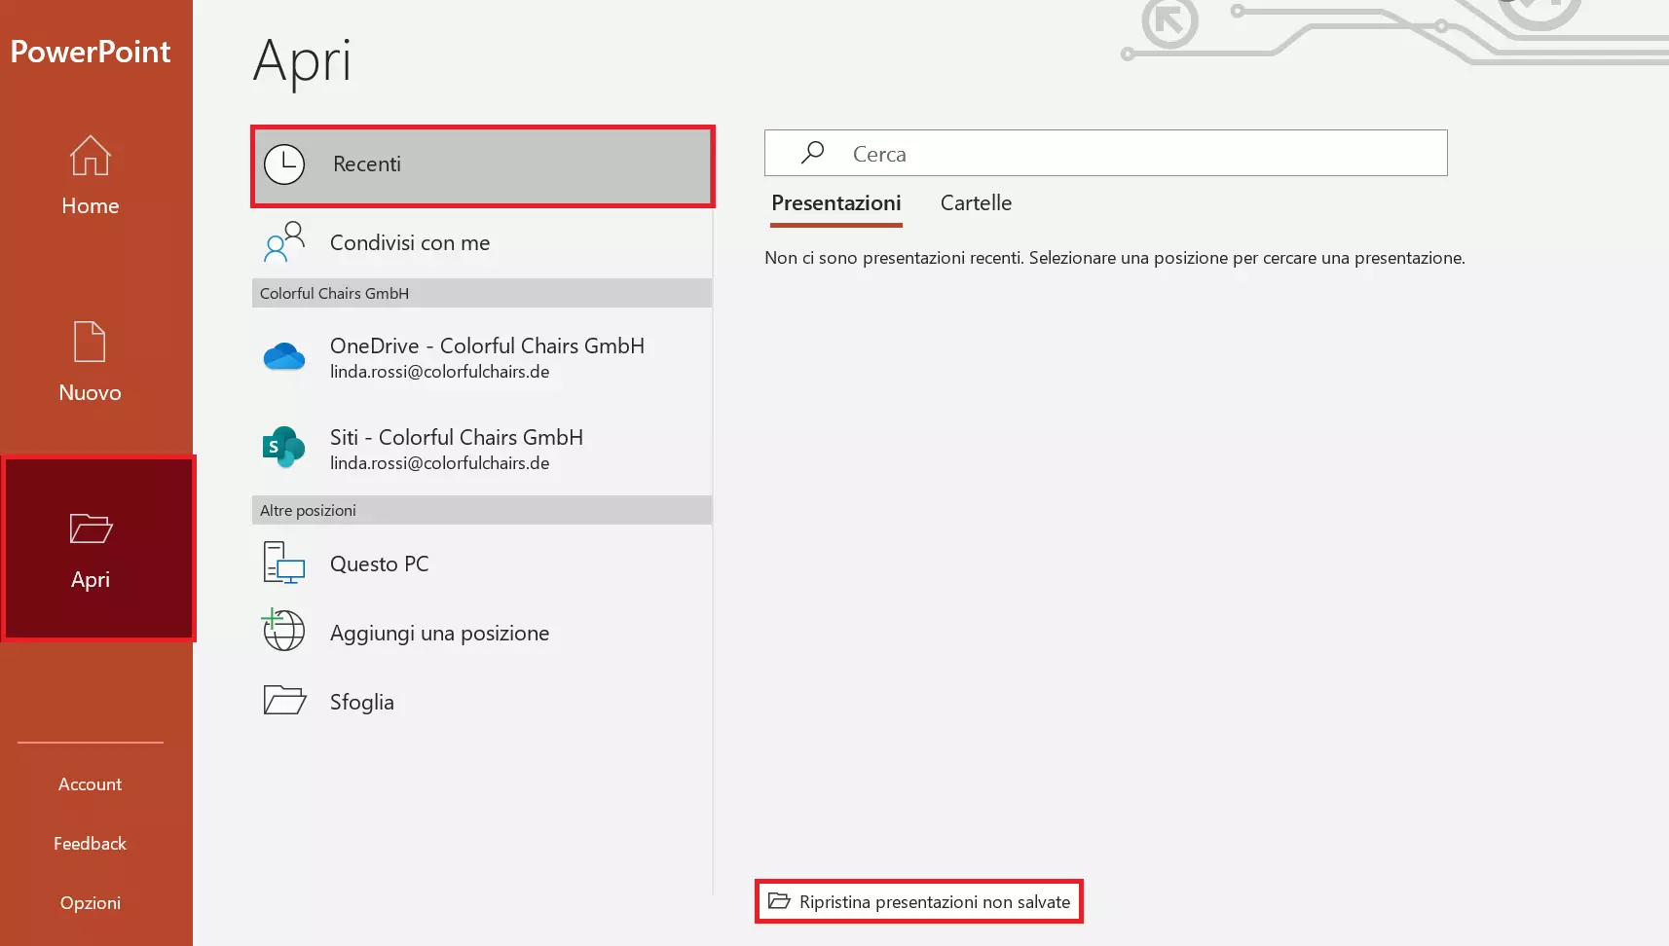The width and height of the screenshot is (1669, 946).
Task: Click the Home house icon in sidebar
Action: point(91,156)
